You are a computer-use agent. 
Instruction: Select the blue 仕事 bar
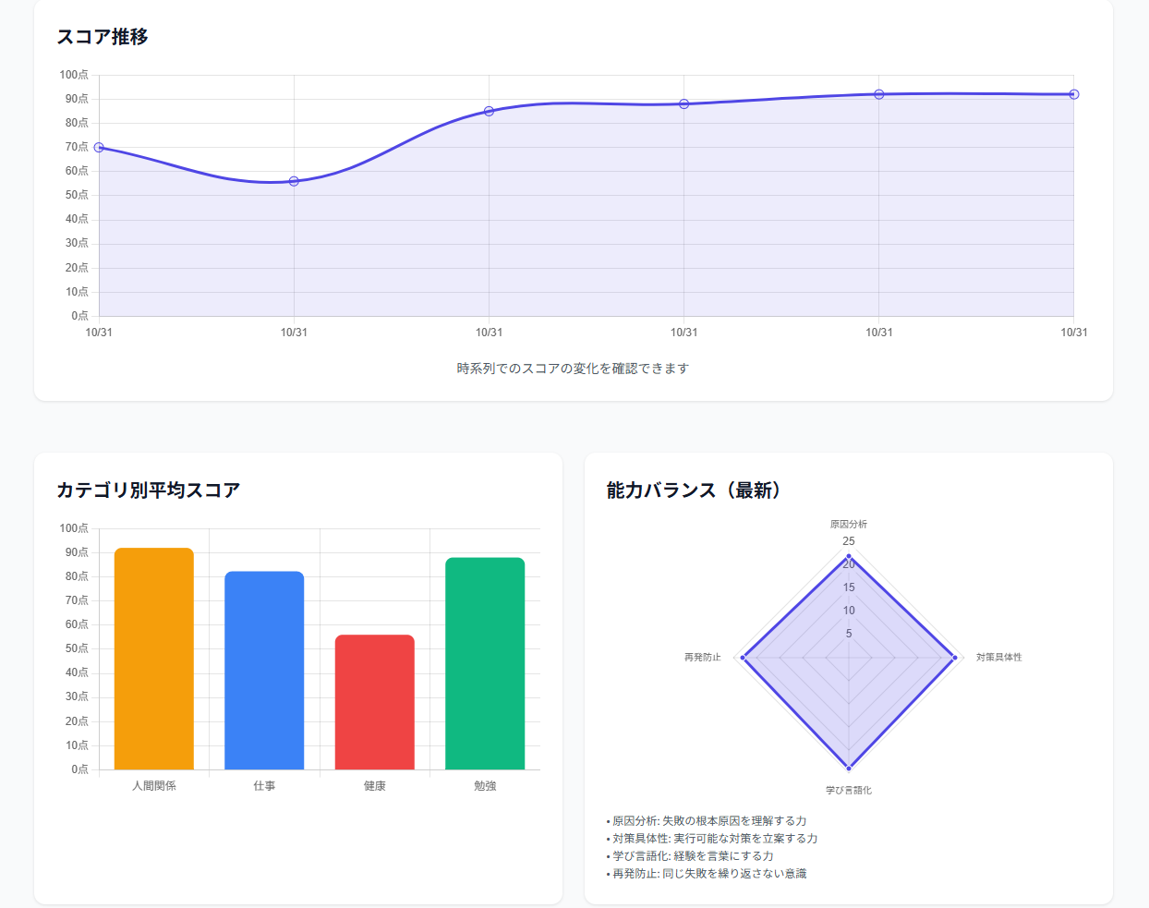click(264, 671)
